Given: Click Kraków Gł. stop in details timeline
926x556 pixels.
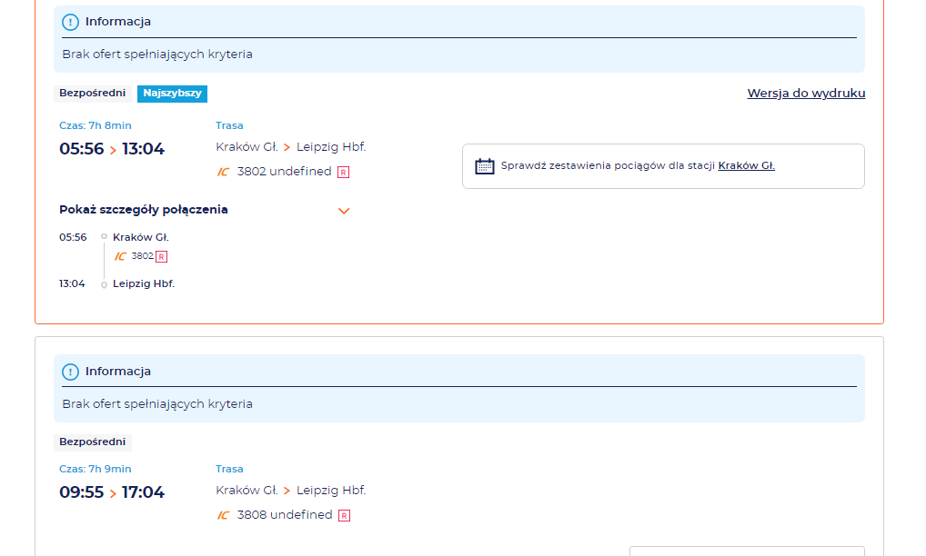Looking at the screenshot, I should [141, 238].
